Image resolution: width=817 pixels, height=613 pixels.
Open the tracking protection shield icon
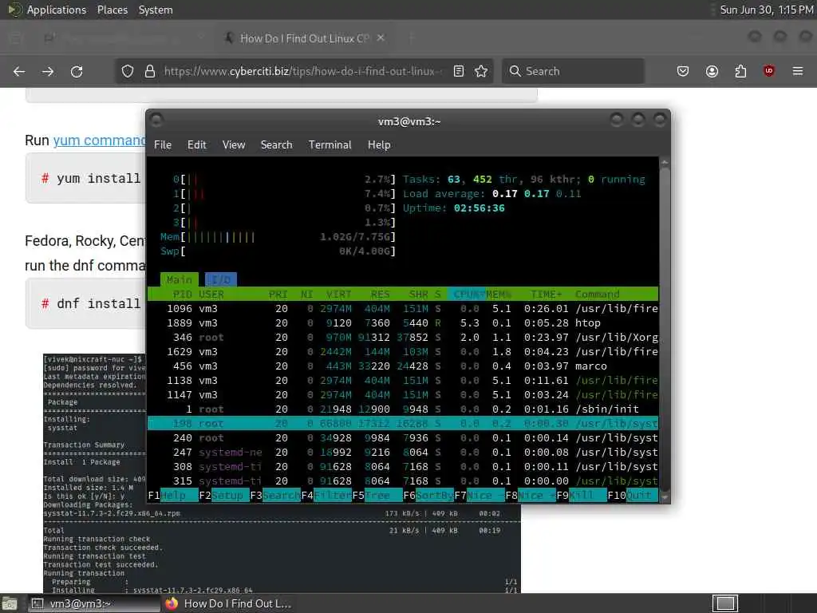pyautogui.click(x=128, y=71)
